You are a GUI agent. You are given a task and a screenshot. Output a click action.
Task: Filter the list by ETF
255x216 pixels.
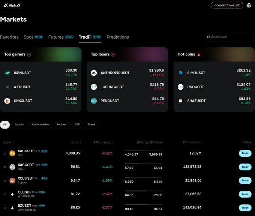[77, 124]
